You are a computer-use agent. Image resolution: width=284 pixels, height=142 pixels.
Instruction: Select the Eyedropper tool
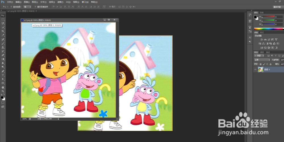click(3, 35)
